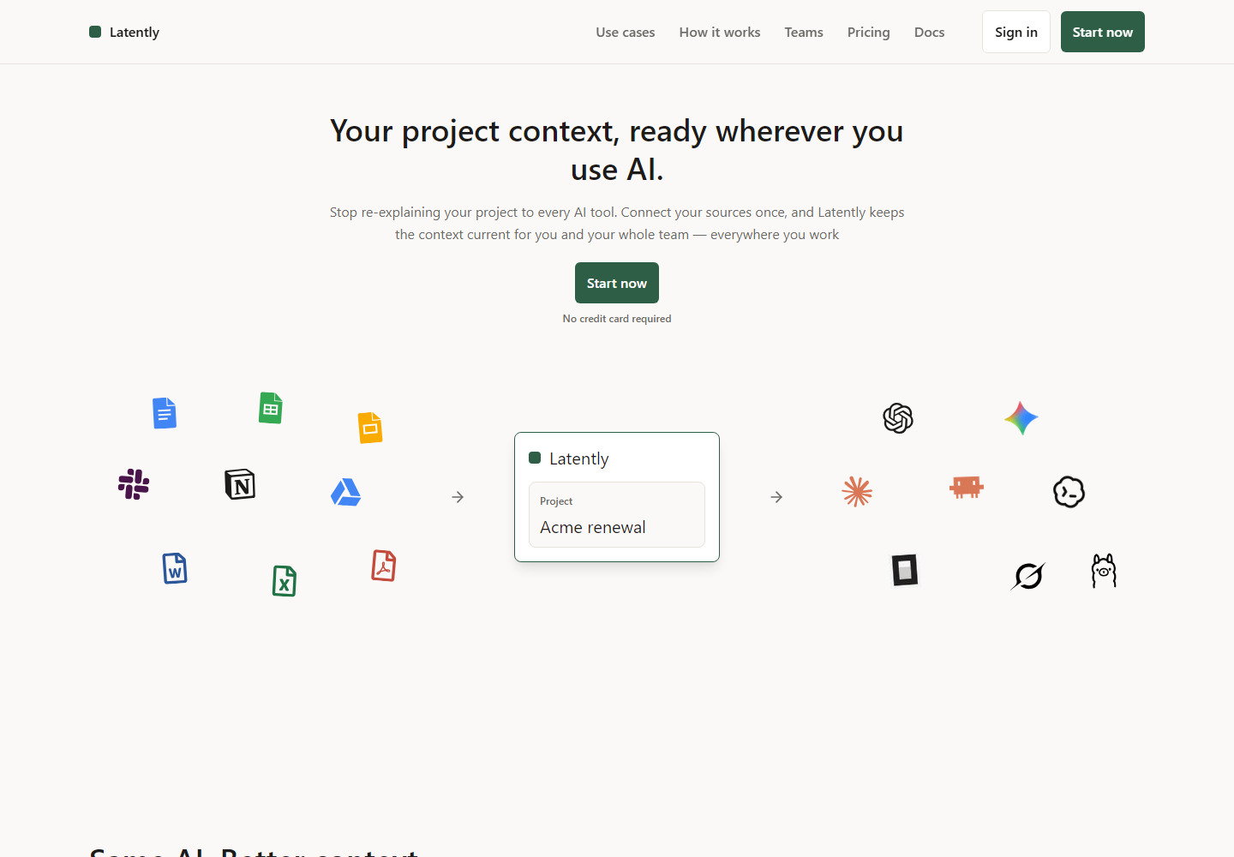This screenshot has height=857, width=1234.
Task: Click the ChatGPT logo icon
Action: click(898, 418)
